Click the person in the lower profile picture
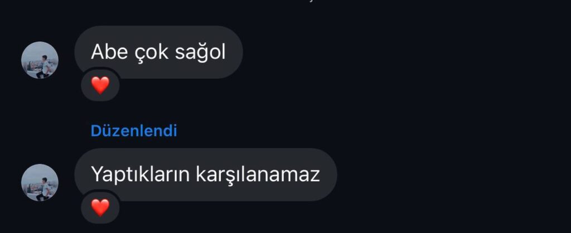571x233 pixels. point(45,188)
